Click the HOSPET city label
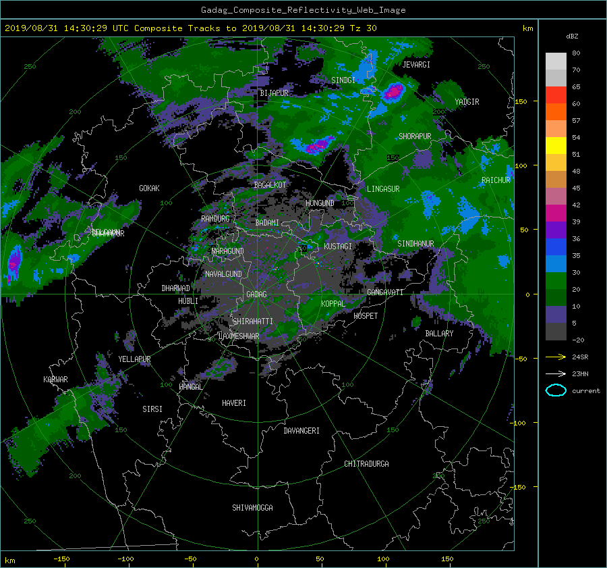The width and height of the screenshot is (607, 568). click(366, 316)
